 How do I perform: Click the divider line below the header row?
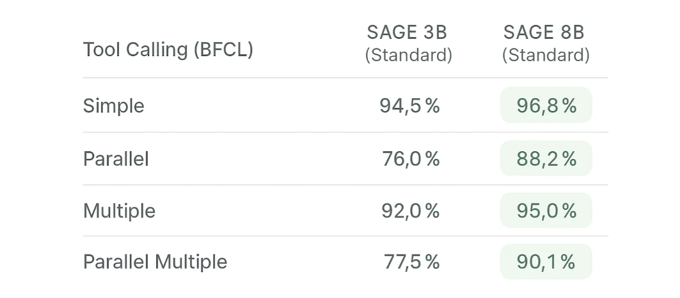(345, 78)
